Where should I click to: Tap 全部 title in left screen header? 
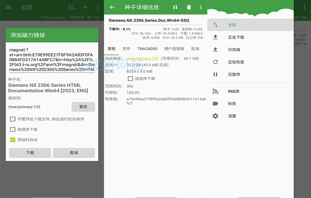click(26, 7)
